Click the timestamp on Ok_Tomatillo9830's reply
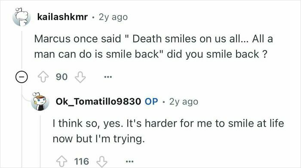The width and height of the screenshot is (301, 168). 184,102
